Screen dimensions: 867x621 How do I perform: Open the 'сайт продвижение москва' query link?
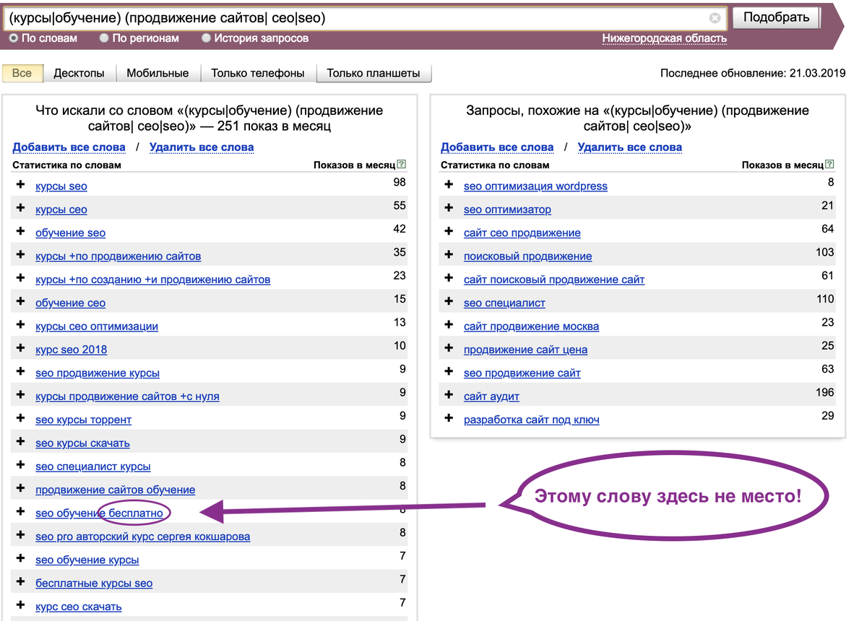point(531,326)
